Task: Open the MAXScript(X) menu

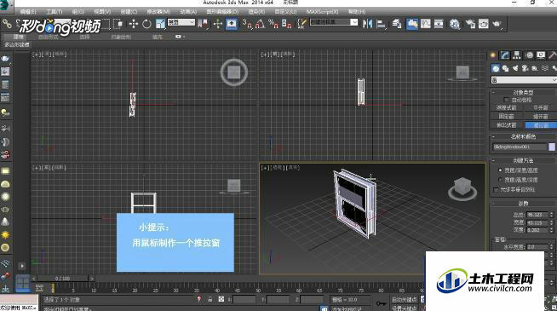Action: click(x=322, y=12)
